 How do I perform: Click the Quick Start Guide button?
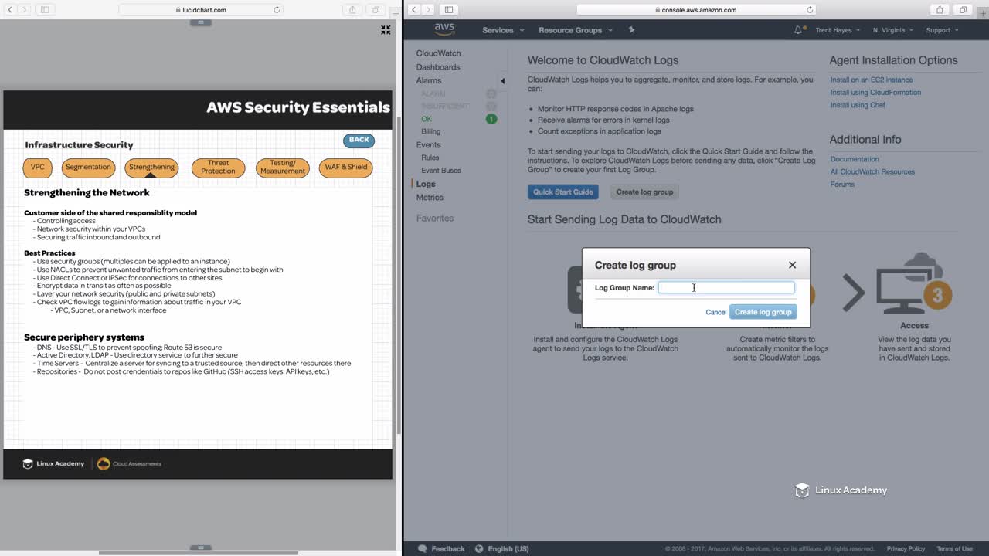point(562,192)
